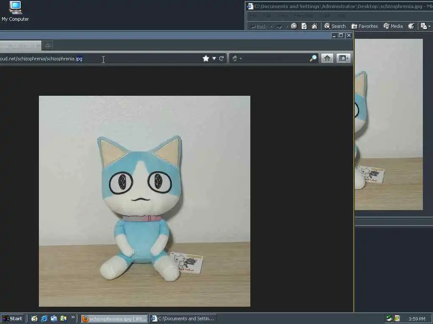Minimize the Firefox window

pos(334,35)
